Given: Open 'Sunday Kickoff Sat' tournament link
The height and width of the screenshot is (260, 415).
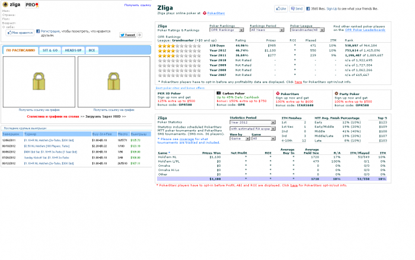Looking at the screenshot, I should (46, 158).
